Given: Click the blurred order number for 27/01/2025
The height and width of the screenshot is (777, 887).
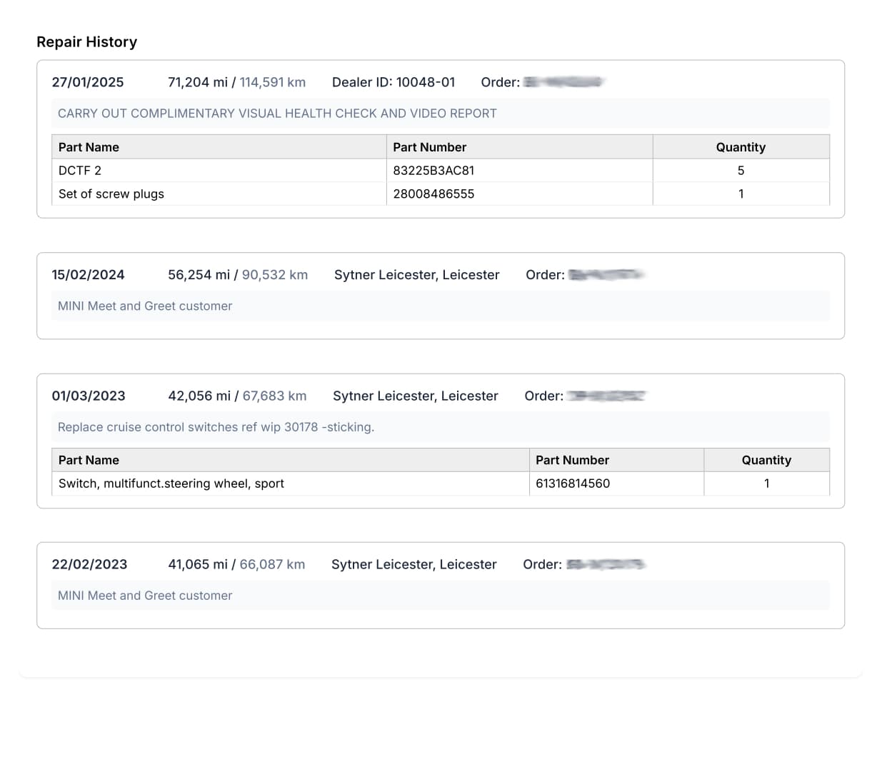Looking at the screenshot, I should [563, 82].
